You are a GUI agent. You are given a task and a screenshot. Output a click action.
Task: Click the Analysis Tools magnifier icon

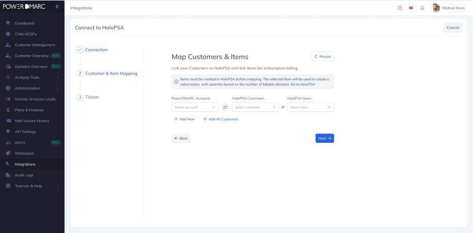[x=8, y=77]
